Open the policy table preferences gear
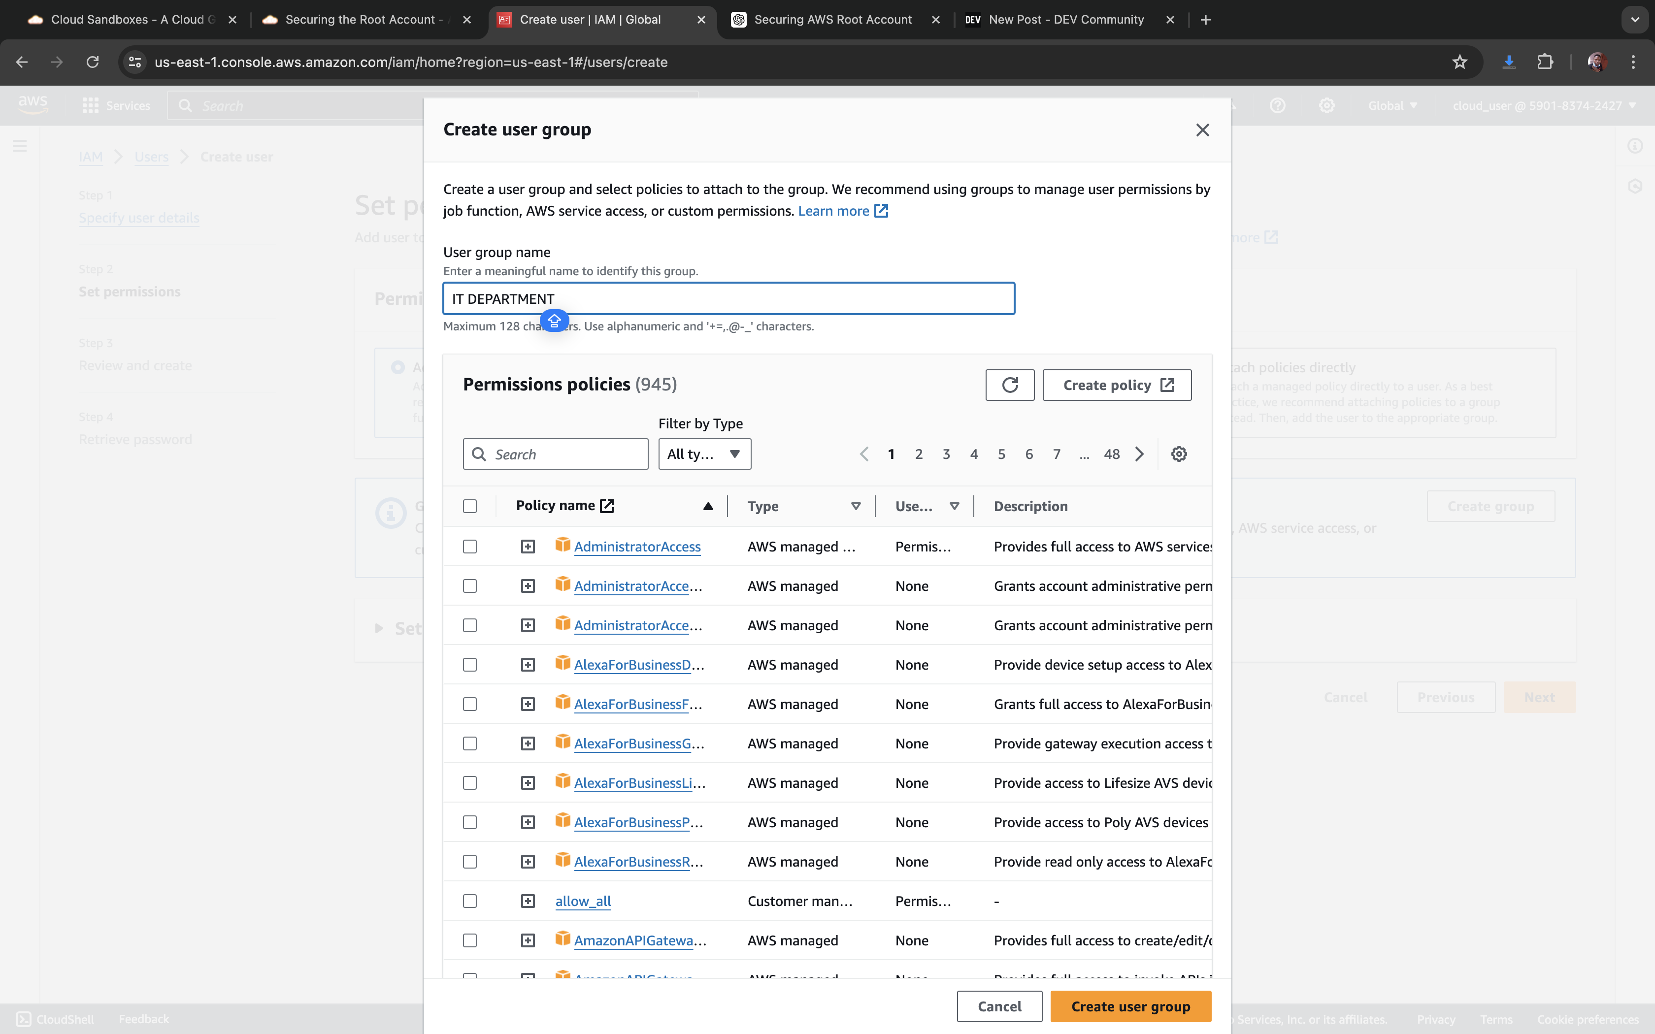Image resolution: width=1655 pixels, height=1034 pixels. point(1178,454)
